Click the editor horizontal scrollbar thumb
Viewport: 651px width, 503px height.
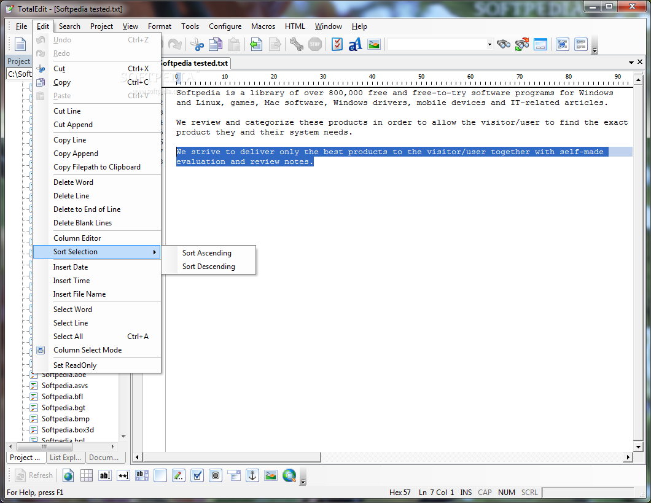pyautogui.click(x=232, y=457)
